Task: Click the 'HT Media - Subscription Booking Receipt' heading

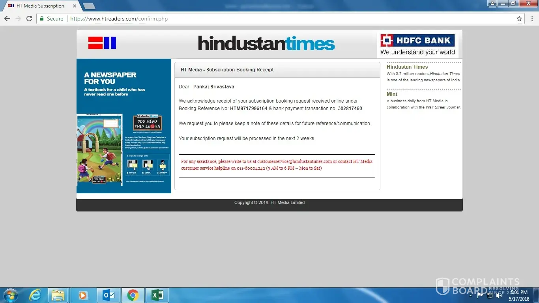Action: [x=227, y=70]
